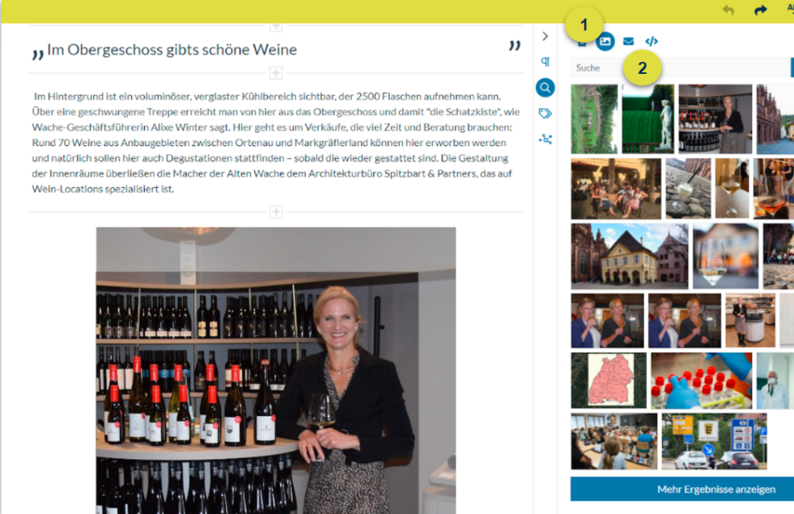The width and height of the screenshot is (794, 514).
Task: Switch to the image search tab icon
Action: tap(605, 42)
